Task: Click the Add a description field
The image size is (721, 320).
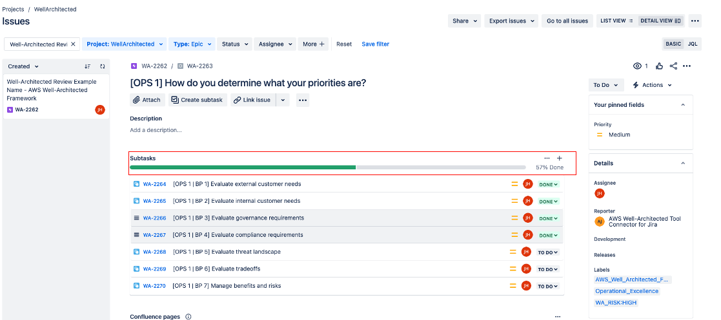Action: [156, 130]
